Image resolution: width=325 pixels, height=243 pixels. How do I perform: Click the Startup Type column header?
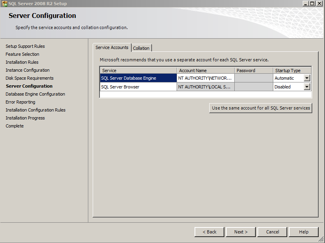tap(292, 71)
